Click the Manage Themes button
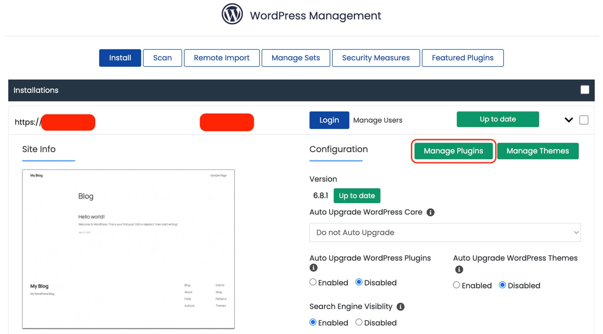603x334 pixels. 537,151
